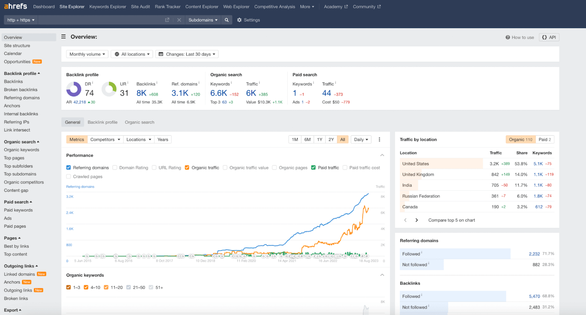This screenshot has height=315, width=586.
Task: Click the URL input field
Action: tap(100, 20)
